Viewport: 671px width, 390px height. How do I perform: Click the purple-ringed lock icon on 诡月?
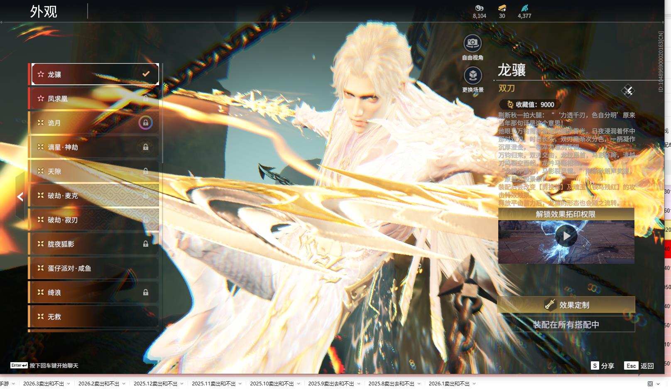tap(145, 123)
